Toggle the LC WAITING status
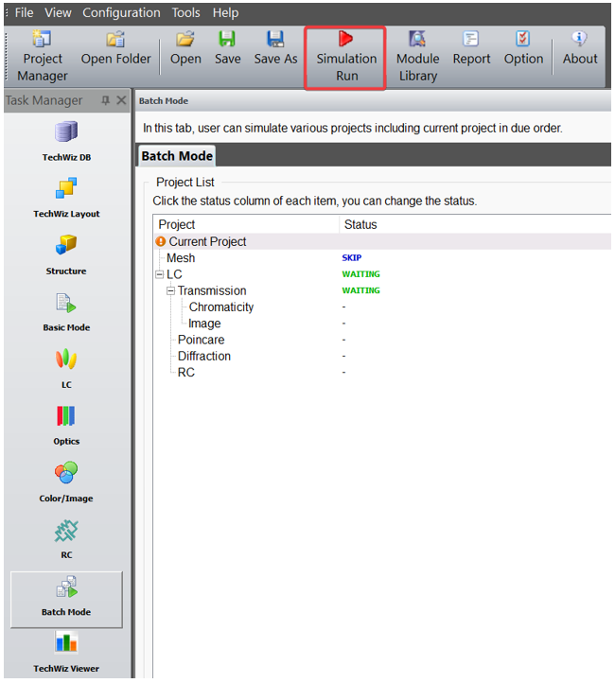 pos(360,274)
